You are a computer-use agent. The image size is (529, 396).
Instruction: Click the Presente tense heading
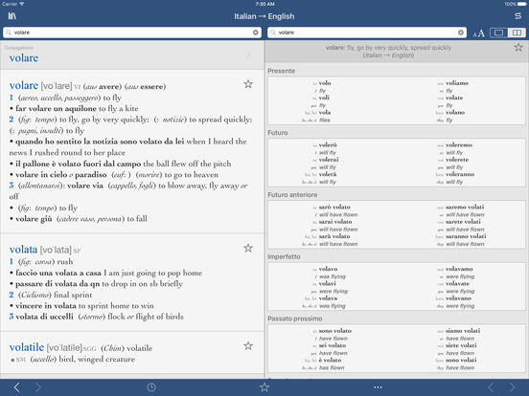click(x=282, y=71)
